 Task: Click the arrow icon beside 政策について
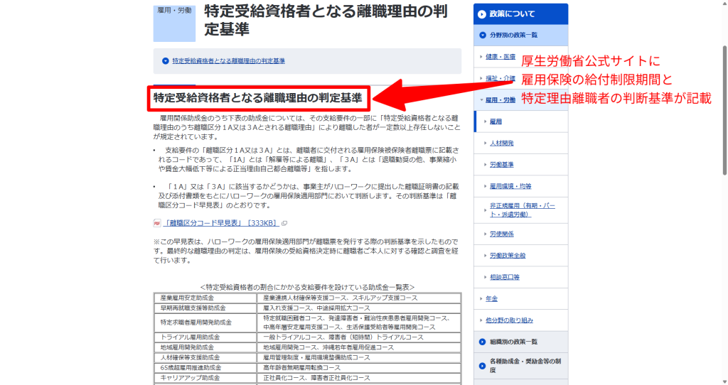[482, 14]
